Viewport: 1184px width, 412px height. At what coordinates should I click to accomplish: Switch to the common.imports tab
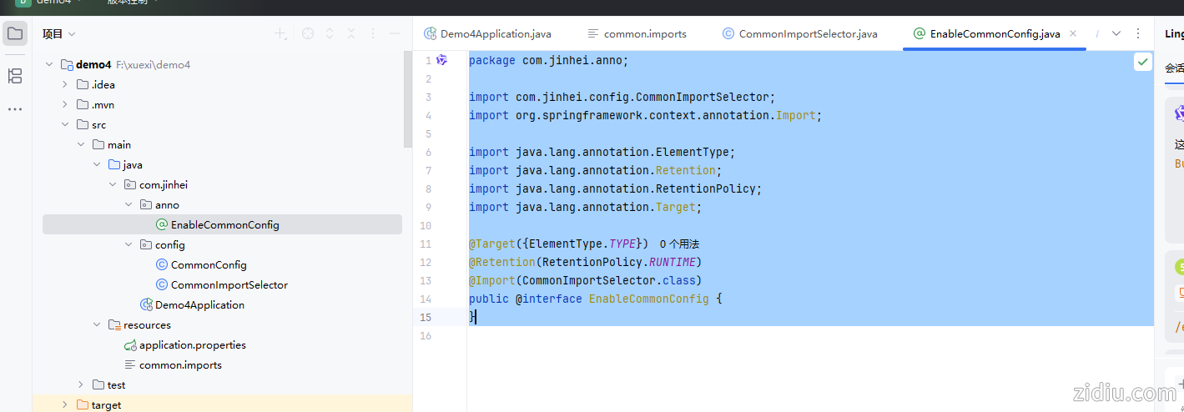[x=644, y=34]
